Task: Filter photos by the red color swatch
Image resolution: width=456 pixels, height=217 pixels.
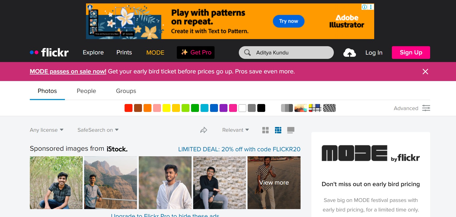Action: point(129,108)
